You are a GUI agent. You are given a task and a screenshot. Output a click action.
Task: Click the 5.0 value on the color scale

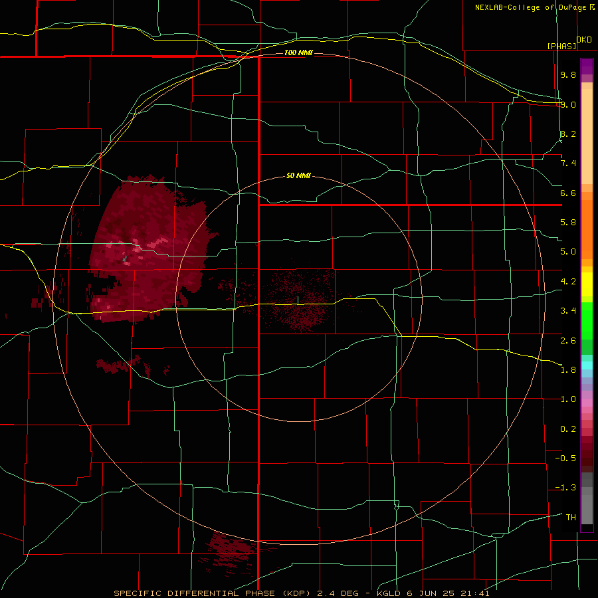[x=568, y=252]
